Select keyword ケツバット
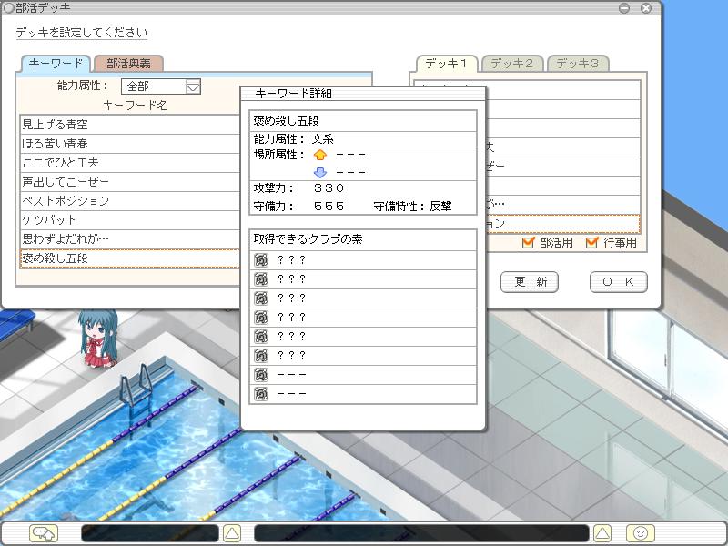 click(130, 219)
